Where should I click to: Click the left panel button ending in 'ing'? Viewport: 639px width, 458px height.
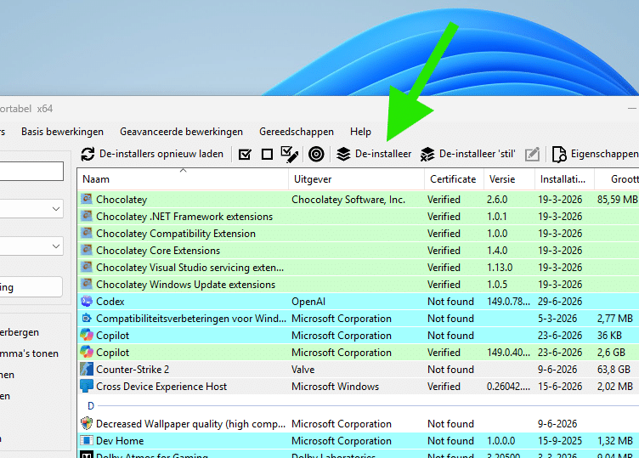point(31,287)
